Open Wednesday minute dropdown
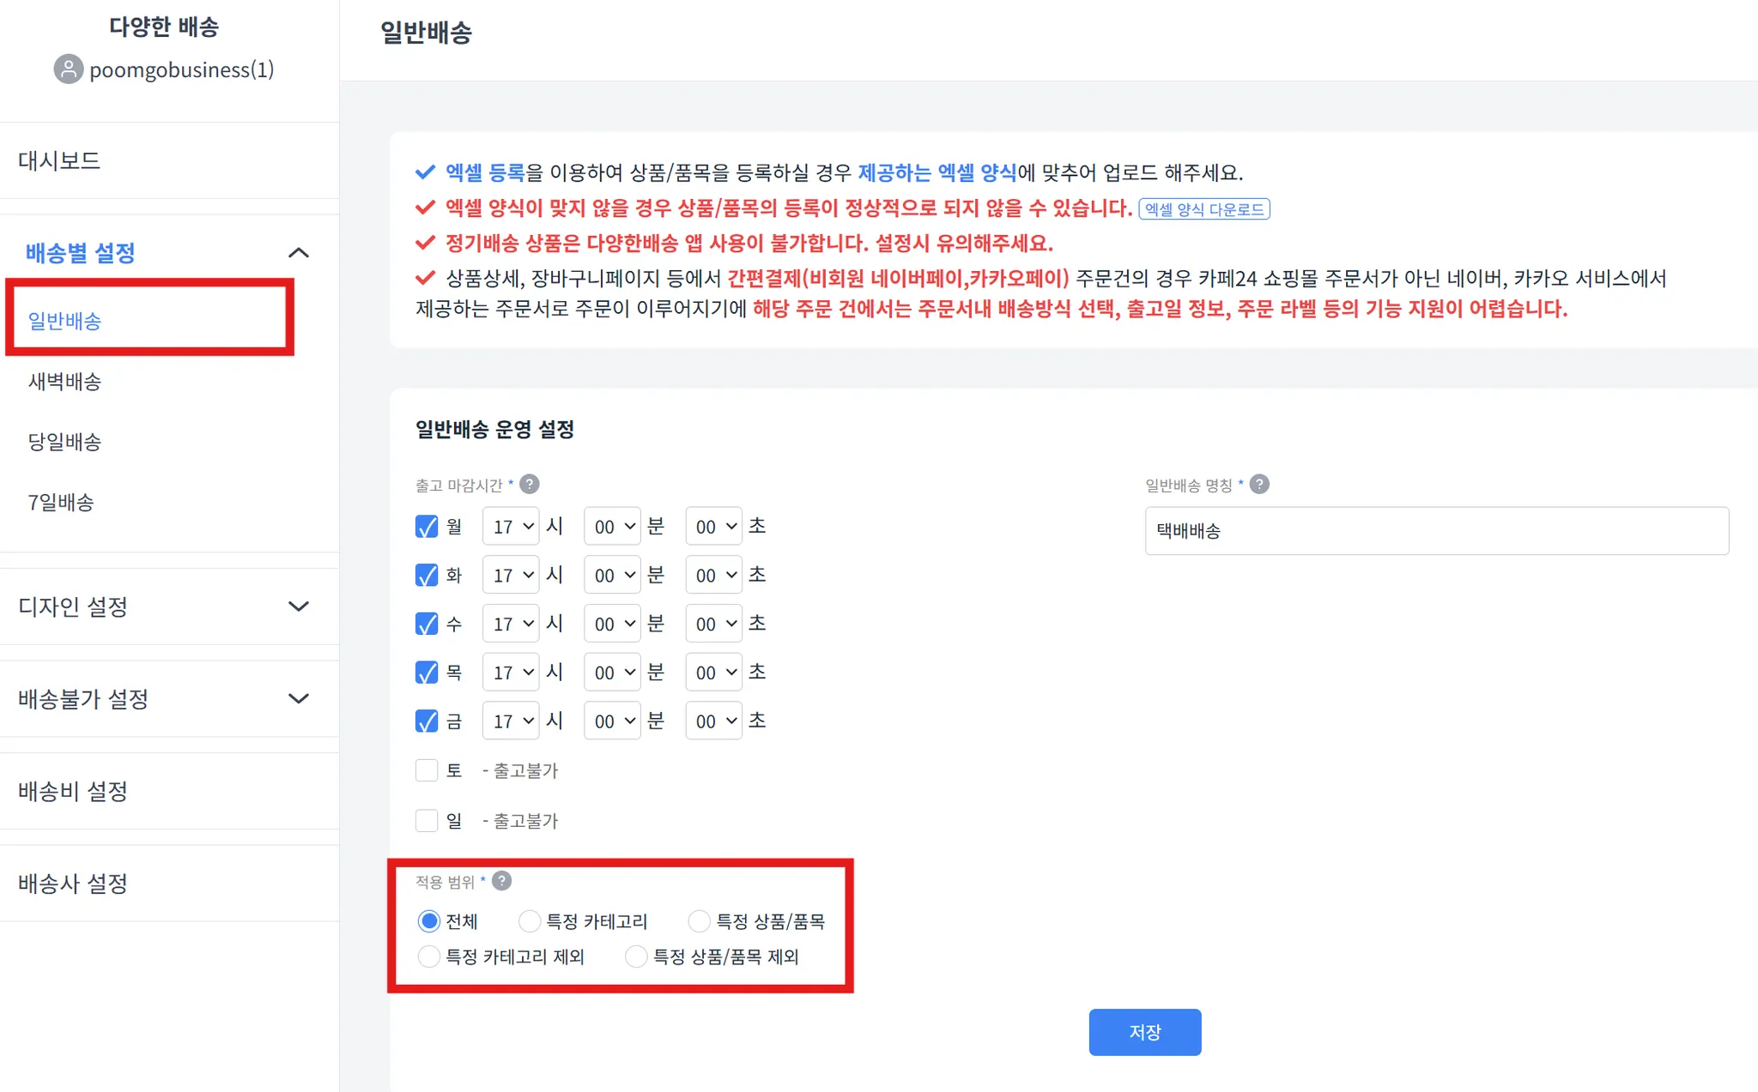 click(x=612, y=624)
